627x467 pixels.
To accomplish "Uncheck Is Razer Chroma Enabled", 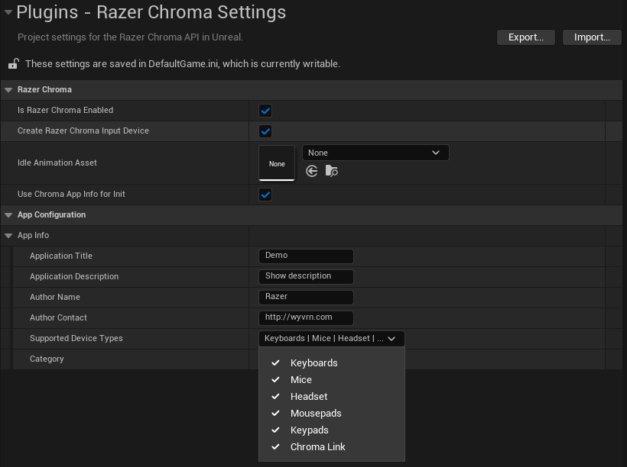I will (x=265, y=111).
